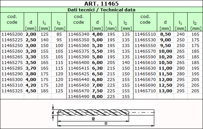The width and height of the screenshot is (203, 129).
Task: Click the 8,00 diameter value
Action: pyautogui.click(x=97, y=96)
